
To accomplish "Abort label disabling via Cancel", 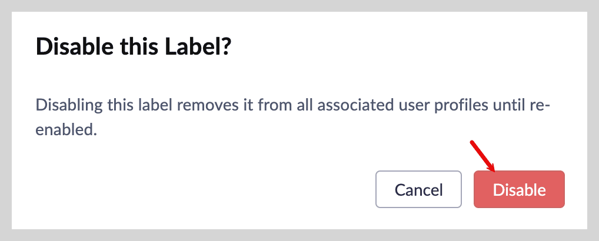I will click(418, 189).
